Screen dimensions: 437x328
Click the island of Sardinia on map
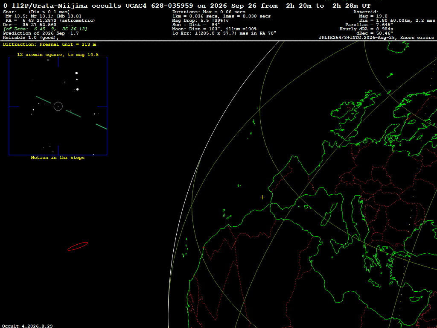324,219
